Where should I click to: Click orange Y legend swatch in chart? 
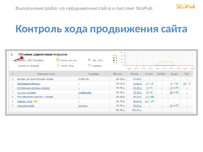[x=114, y=56]
